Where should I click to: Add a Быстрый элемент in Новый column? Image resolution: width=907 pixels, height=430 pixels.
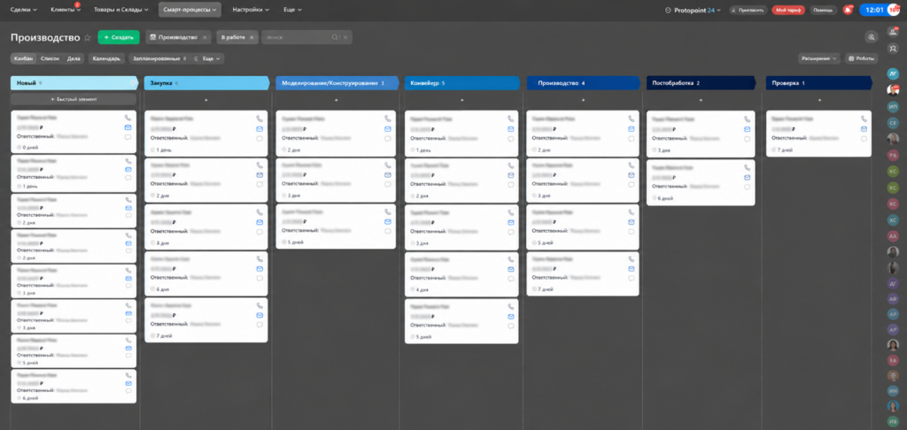pos(74,99)
